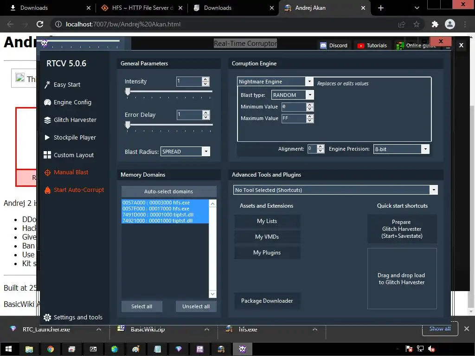Increase Error Delay with up stepper
Screen dimensions: 475x356
tap(206, 113)
